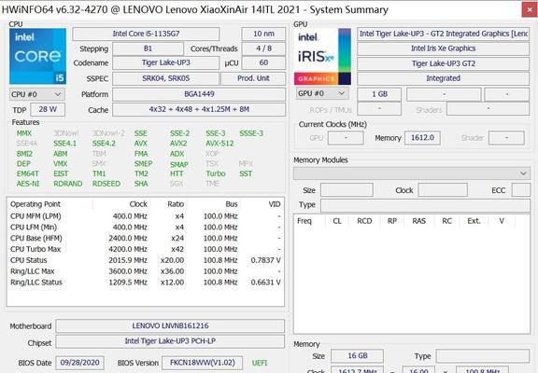Open the CPU #0 selector dropdown
Viewport: 538px width, 373px height.
click(36, 94)
